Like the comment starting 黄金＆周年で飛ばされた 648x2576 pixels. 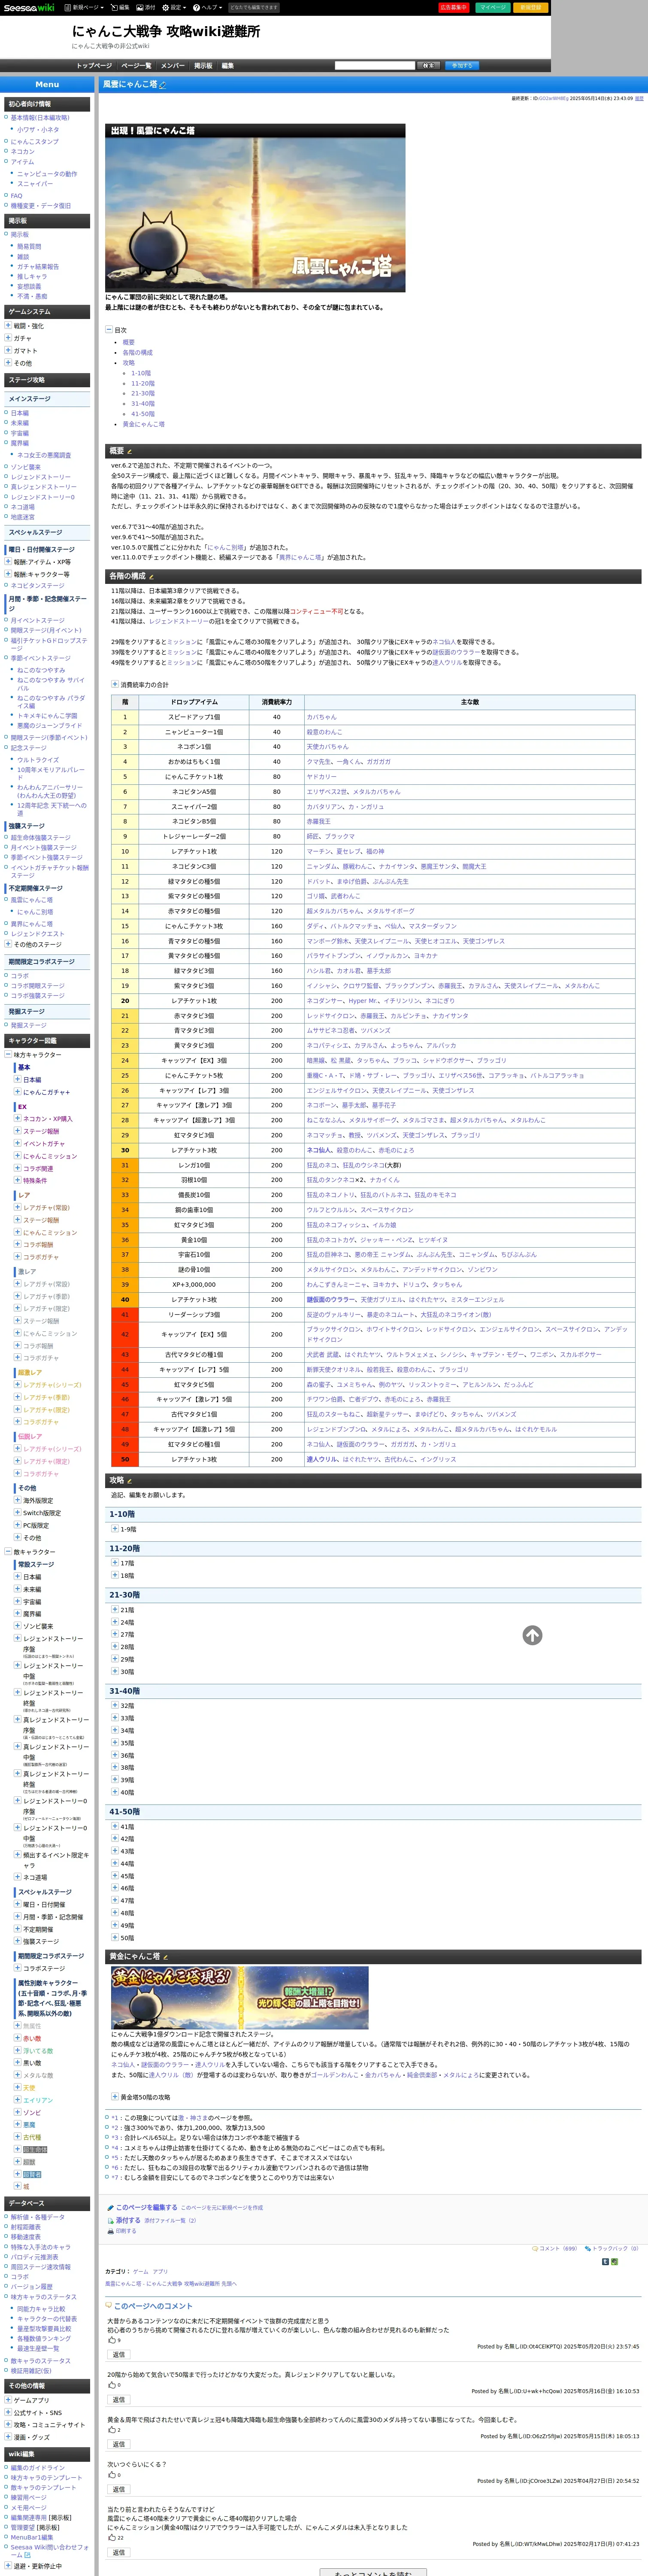(112, 2429)
